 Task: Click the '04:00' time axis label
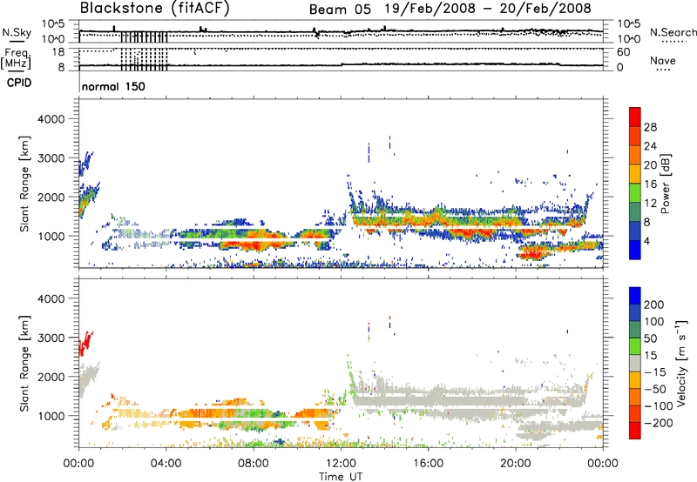coord(166,464)
